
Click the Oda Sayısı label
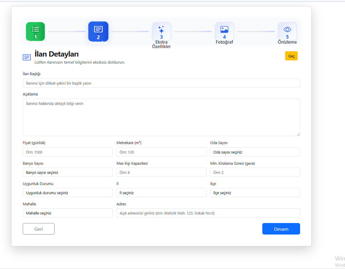coord(219,143)
